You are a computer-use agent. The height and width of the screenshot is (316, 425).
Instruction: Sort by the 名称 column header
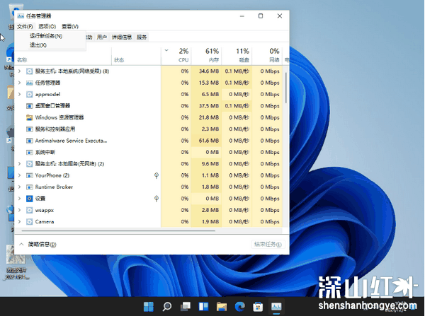click(63, 56)
